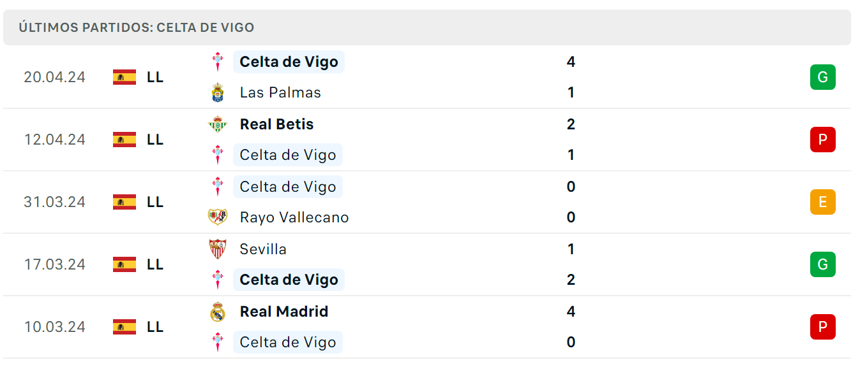Click orange E badge for Rayo Vallecano match
Viewport: 860px width, 367px height.
(x=822, y=202)
